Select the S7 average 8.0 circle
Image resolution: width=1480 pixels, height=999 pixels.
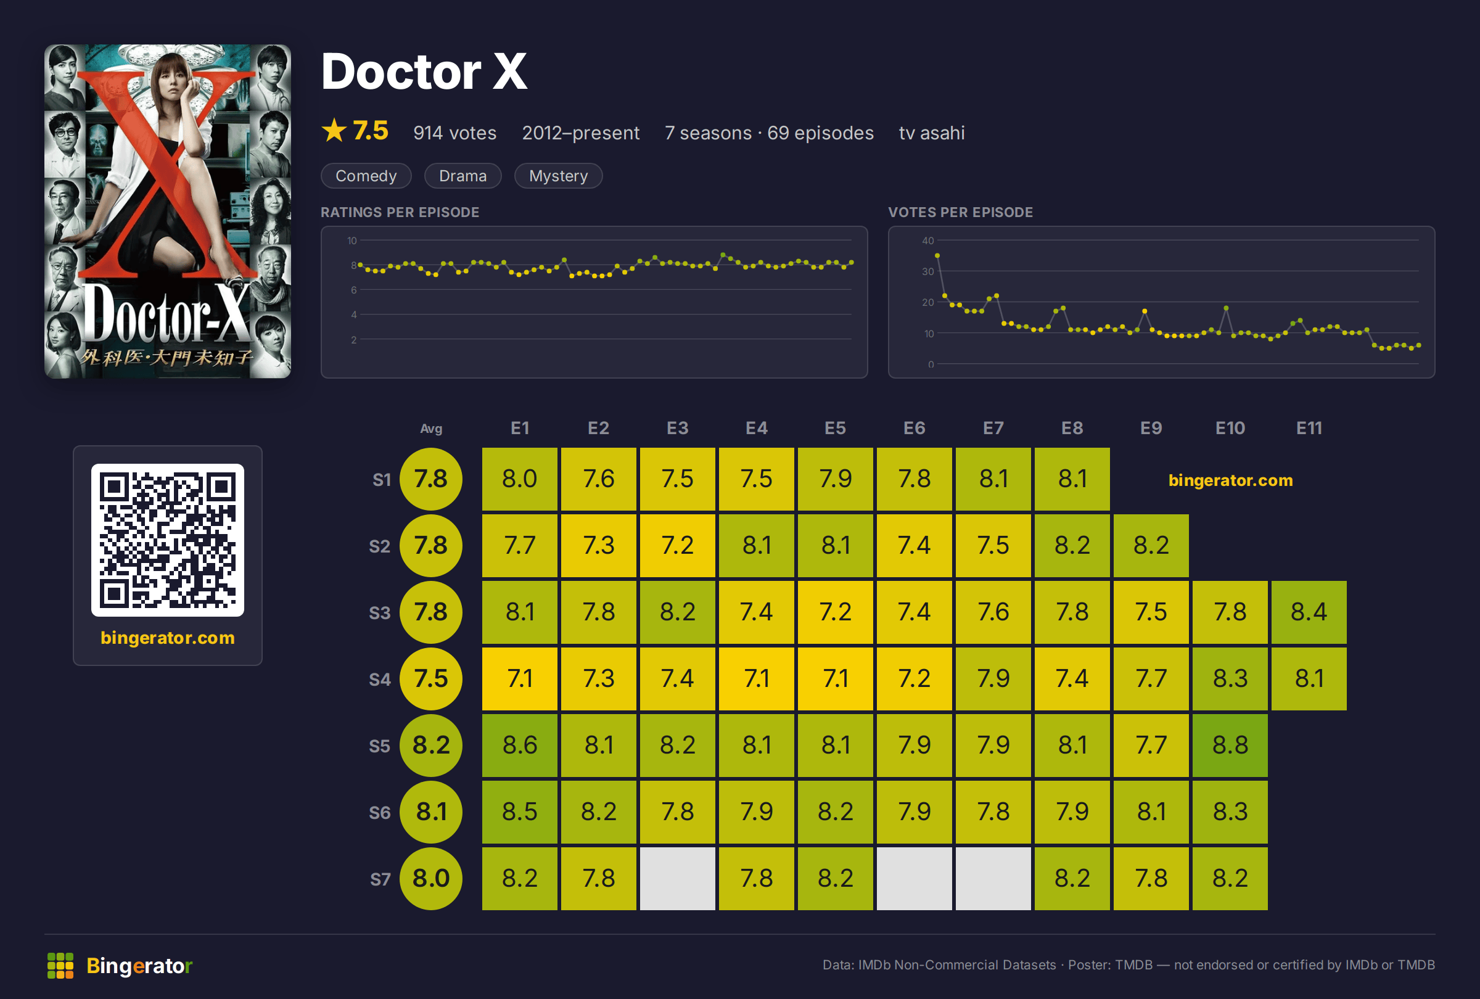[x=431, y=879]
